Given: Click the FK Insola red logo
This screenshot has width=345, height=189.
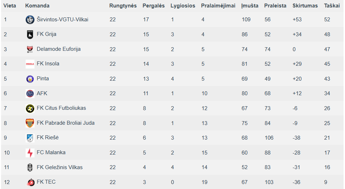Looking at the screenshot, I should (30, 64).
